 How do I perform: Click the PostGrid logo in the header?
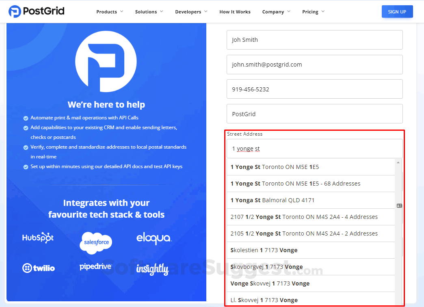[x=36, y=11]
